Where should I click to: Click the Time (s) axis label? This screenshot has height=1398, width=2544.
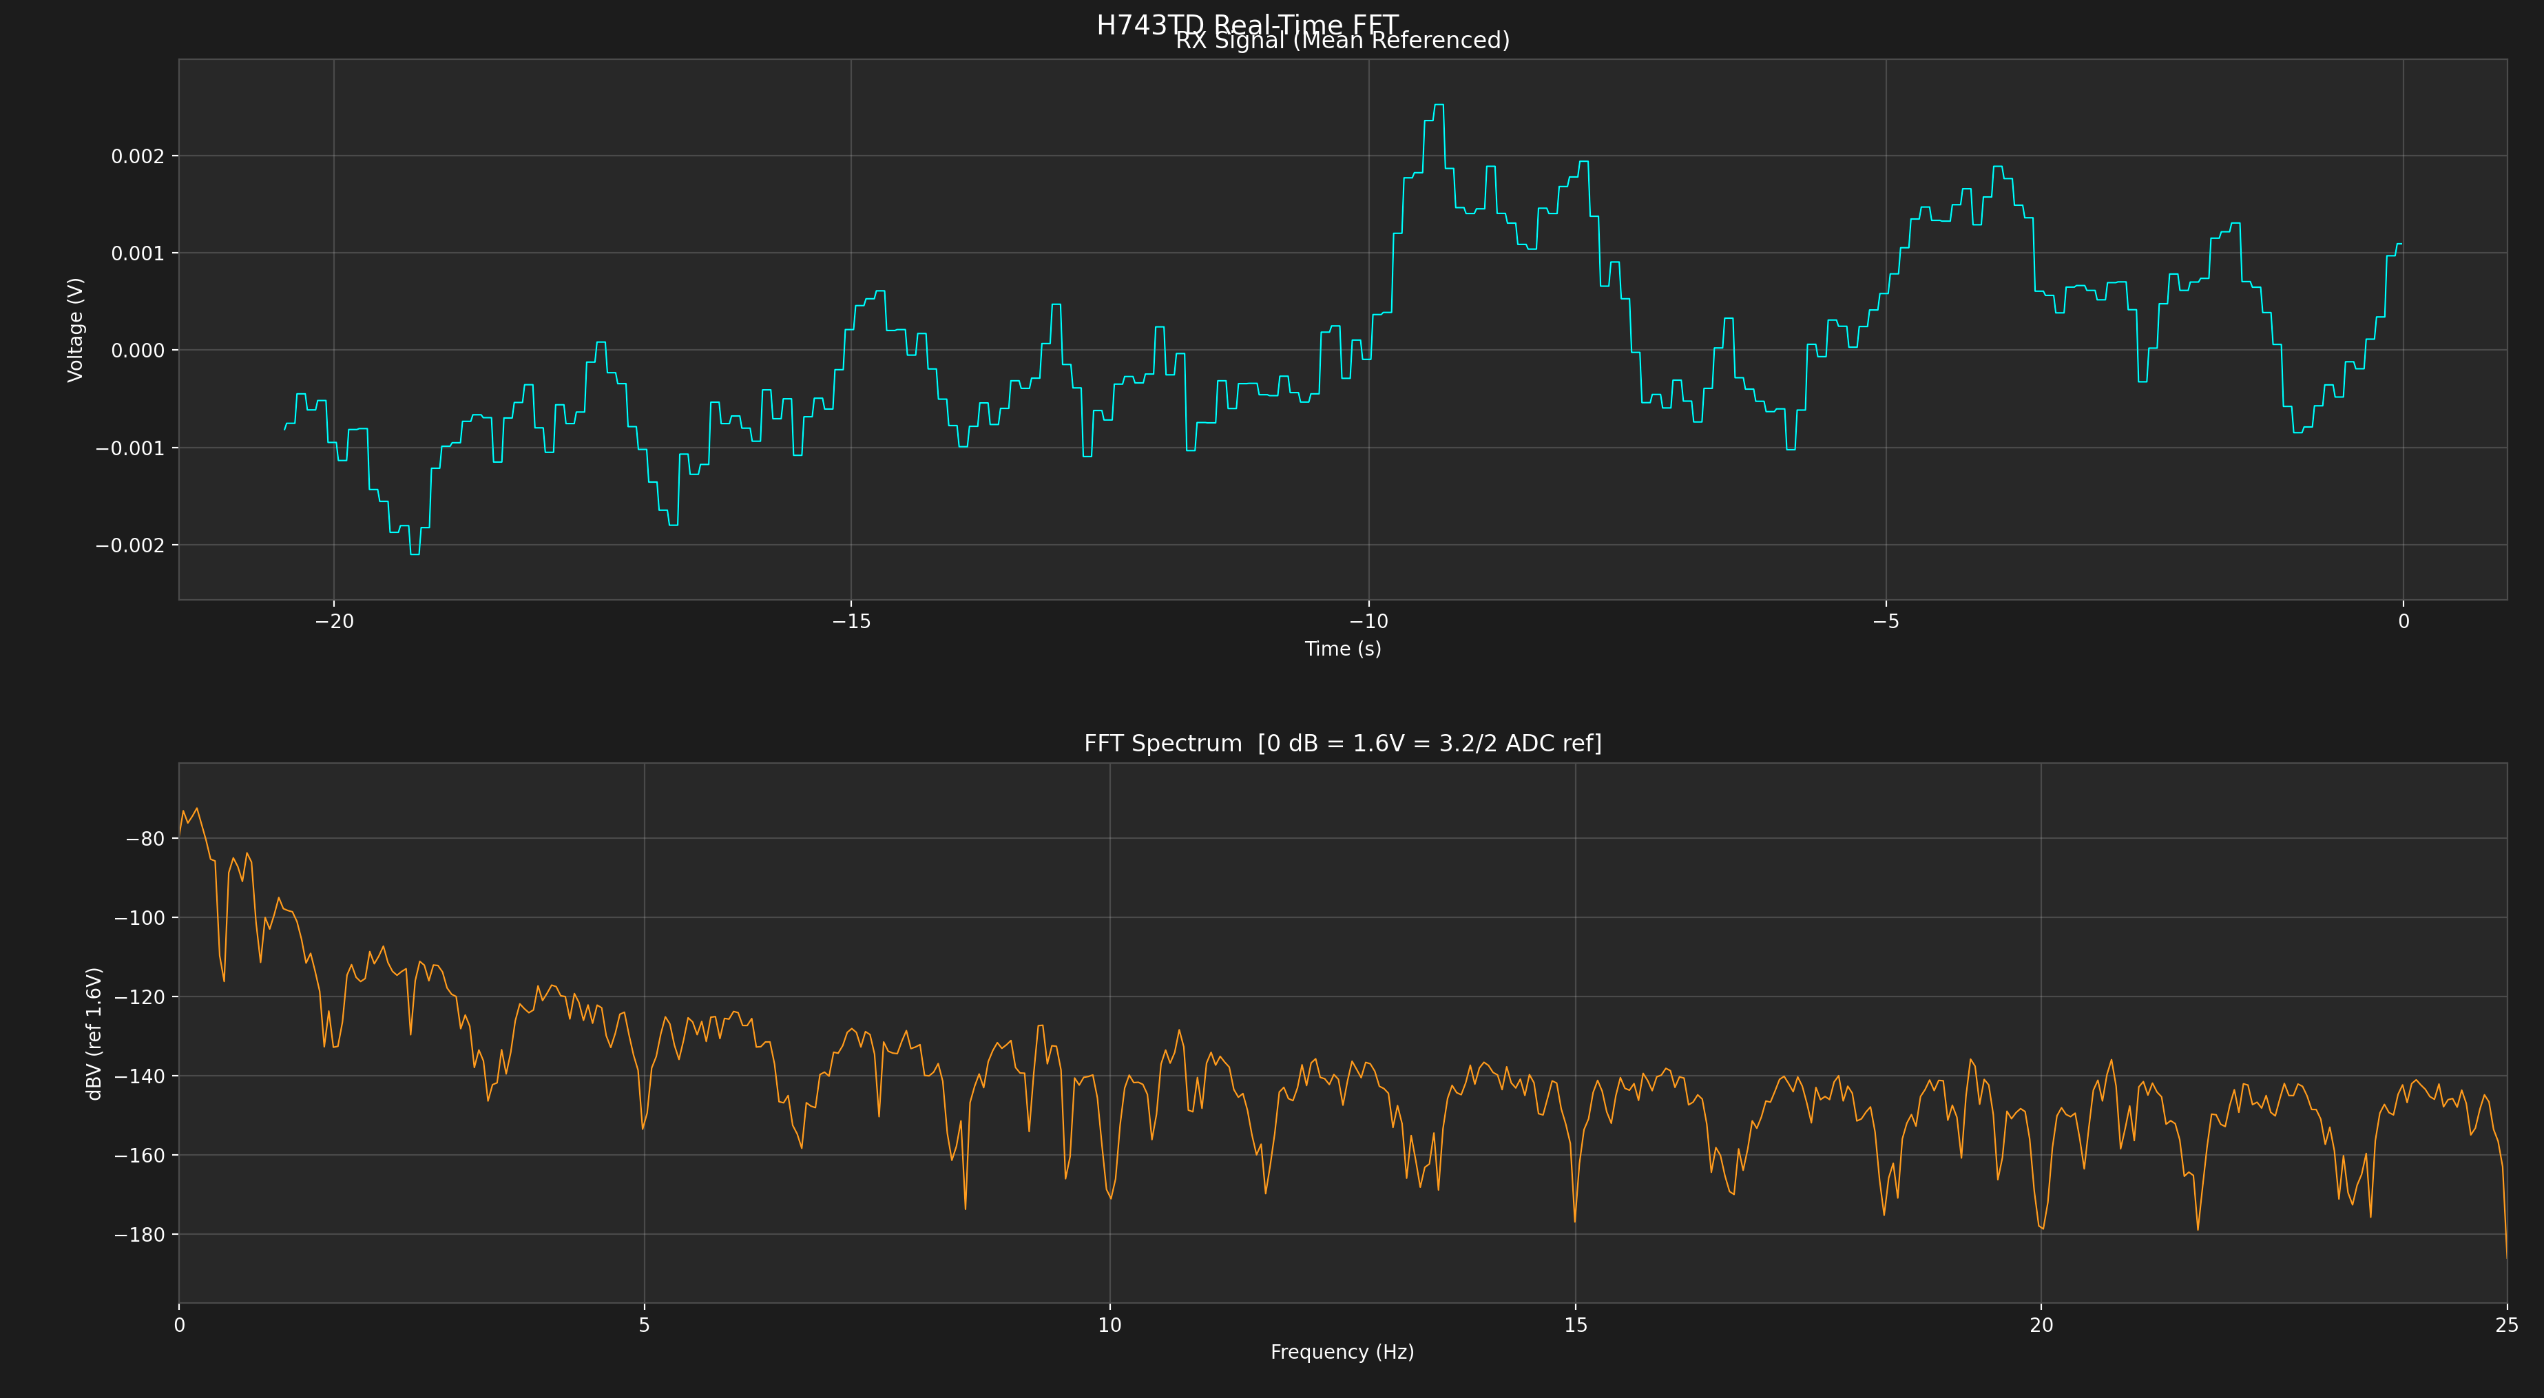coord(1342,649)
